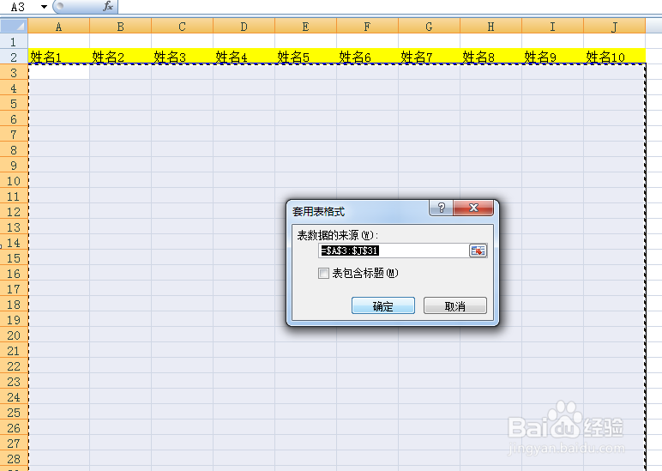Select column I header
The width and height of the screenshot is (662, 471).
[552, 27]
